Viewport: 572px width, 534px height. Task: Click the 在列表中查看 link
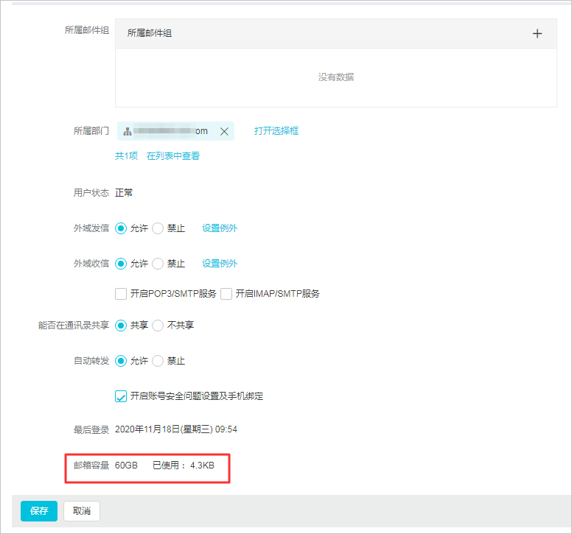pyautogui.click(x=173, y=156)
